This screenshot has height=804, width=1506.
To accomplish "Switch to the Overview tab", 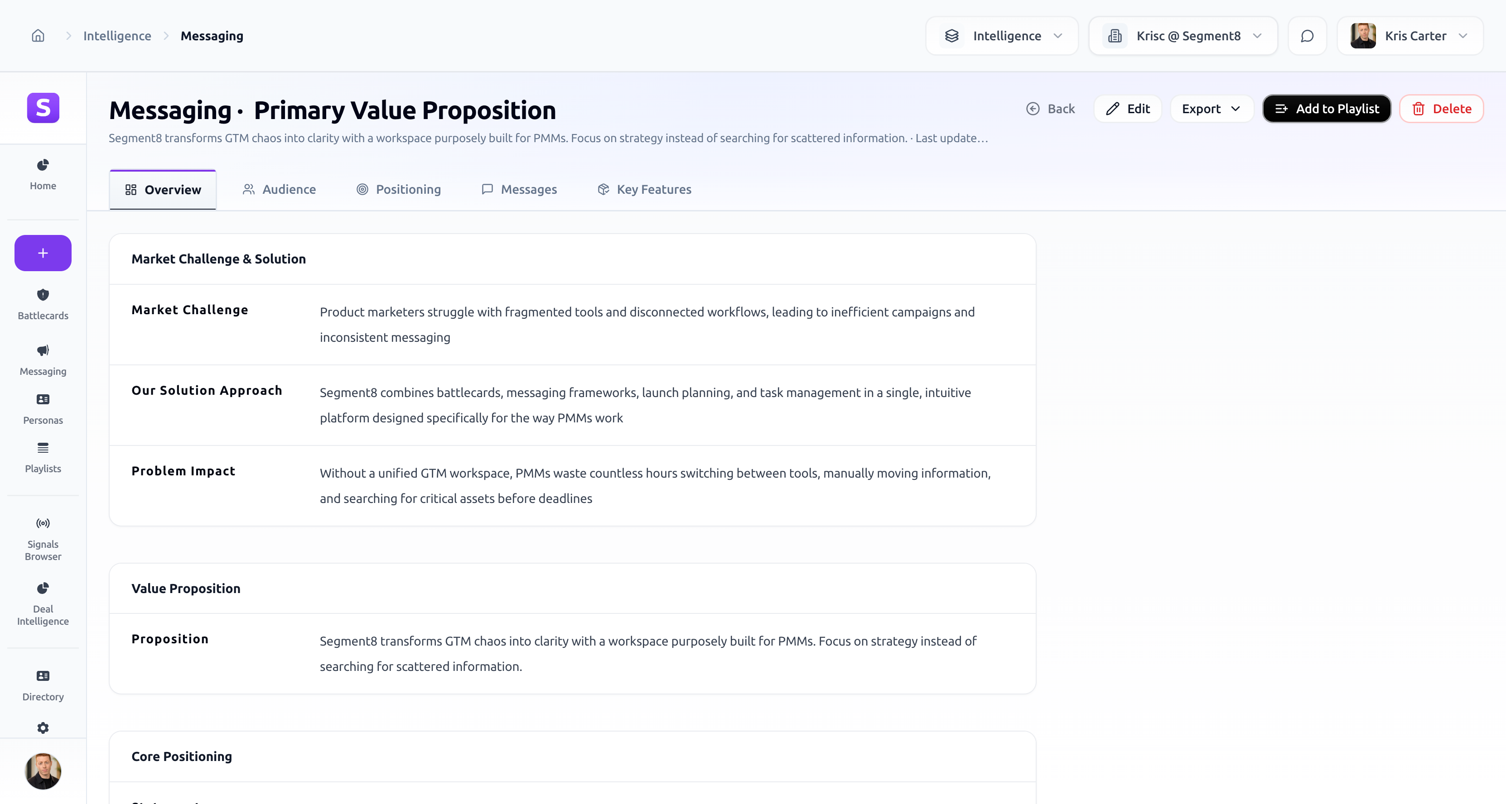I will point(163,189).
